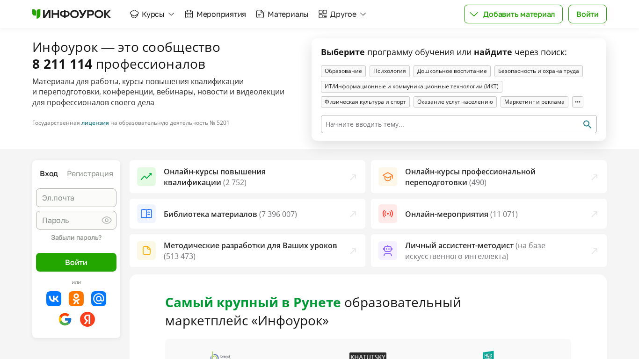Click the header Войти button
Viewport: 639px width, 359px height.
click(588, 14)
